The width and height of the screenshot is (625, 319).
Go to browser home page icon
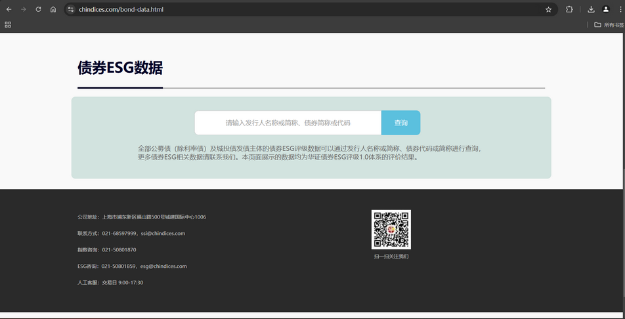(53, 9)
